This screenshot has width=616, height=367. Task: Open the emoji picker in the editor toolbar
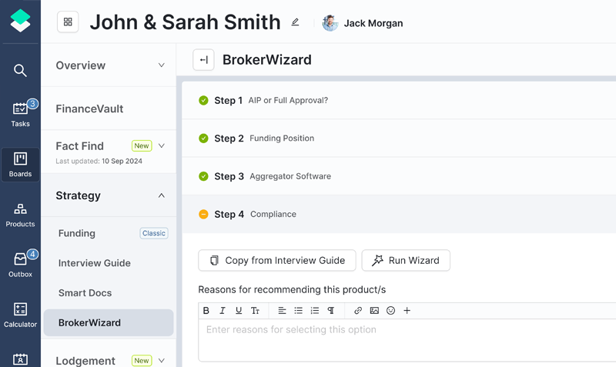point(390,311)
